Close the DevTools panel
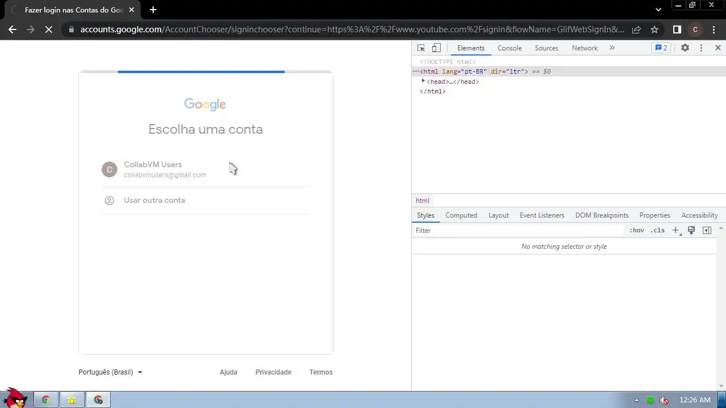This screenshot has height=408, width=726. click(717, 48)
